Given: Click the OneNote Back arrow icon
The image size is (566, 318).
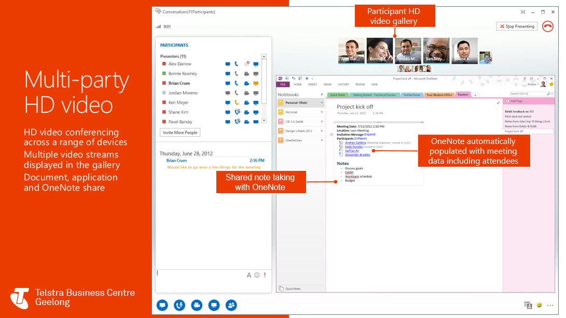Looking at the screenshot, I should (287, 78).
